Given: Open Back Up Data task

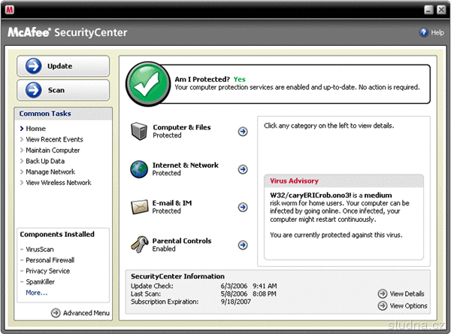Looking at the screenshot, I should [45, 161].
